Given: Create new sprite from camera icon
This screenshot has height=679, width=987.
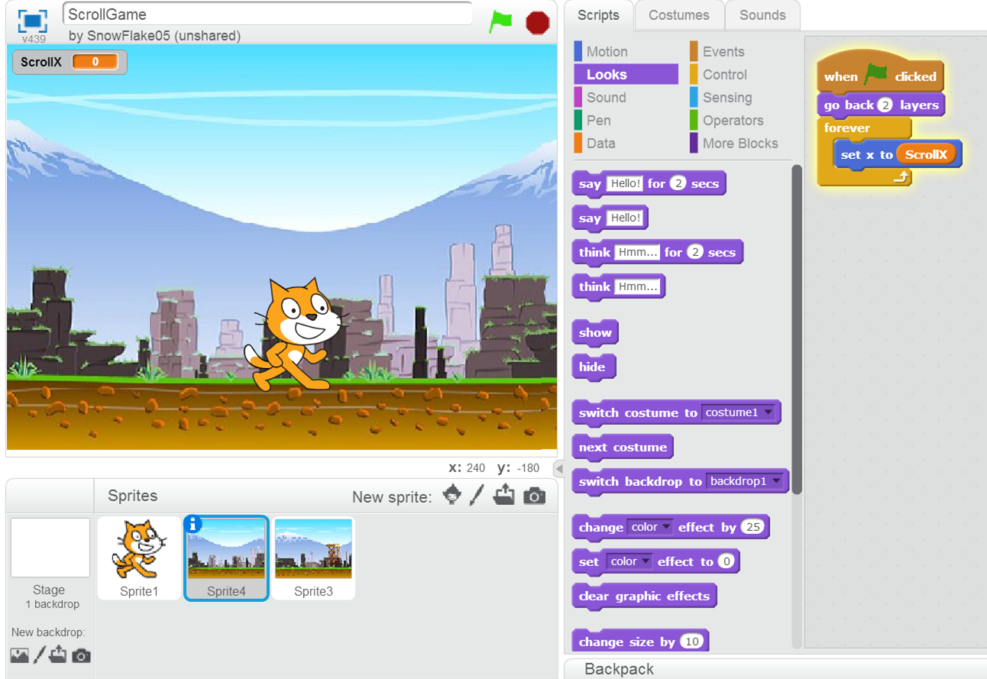Looking at the screenshot, I should pos(533,495).
